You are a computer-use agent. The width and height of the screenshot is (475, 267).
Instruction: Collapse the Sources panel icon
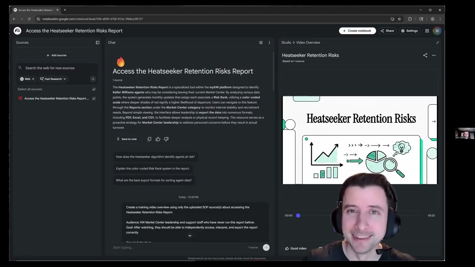[x=98, y=43]
